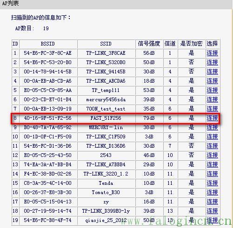Click BSSID F4-EC-38-BD-02-26
Screen dimensions: 233x228
[x=47, y=174]
